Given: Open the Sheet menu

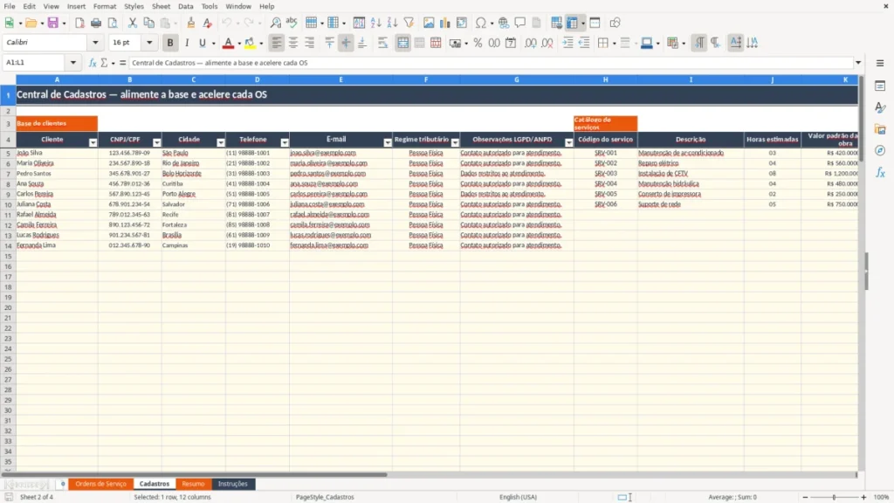Looking at the screenshot, I should tap(161, 6).
